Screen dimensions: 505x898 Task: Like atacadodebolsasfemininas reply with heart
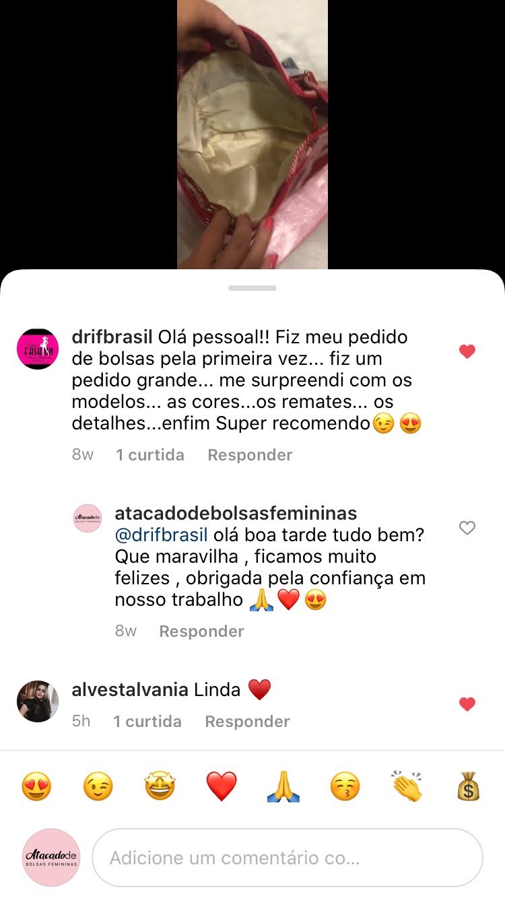[467, 528]
